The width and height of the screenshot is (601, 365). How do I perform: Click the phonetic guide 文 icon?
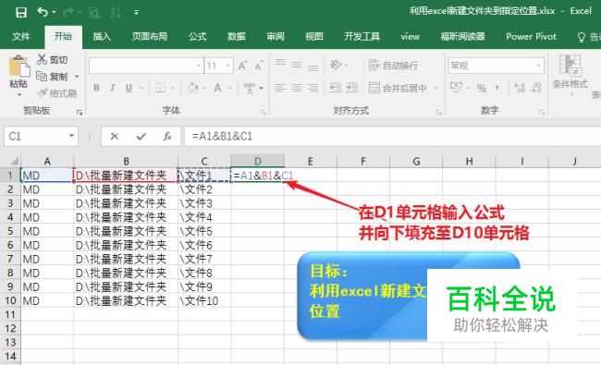tap(250, 88)
